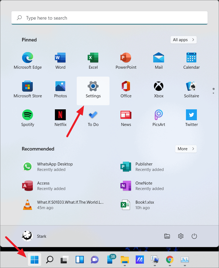
Task: Open Google Chrome from the taskbar
Action: [170, 260]
